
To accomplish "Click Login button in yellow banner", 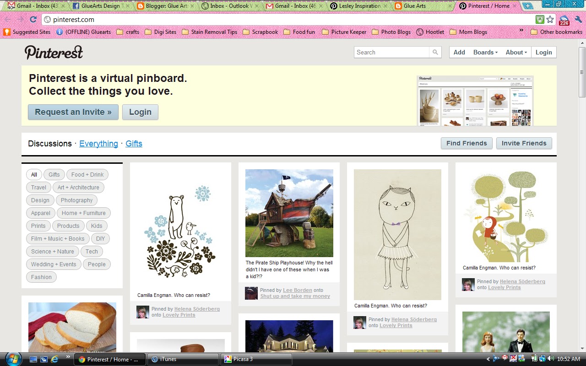I will click(x=140, y=112).
